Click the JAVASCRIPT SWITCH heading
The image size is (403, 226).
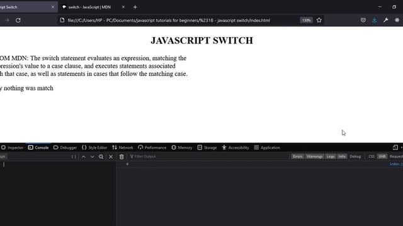[x=201, y=40]
